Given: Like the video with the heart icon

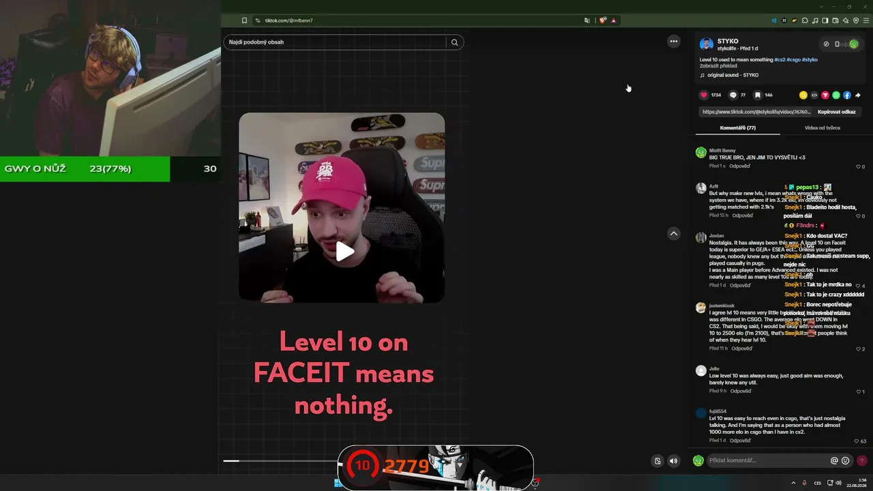Looking at the screenshot, I should (x=704, y=95).
